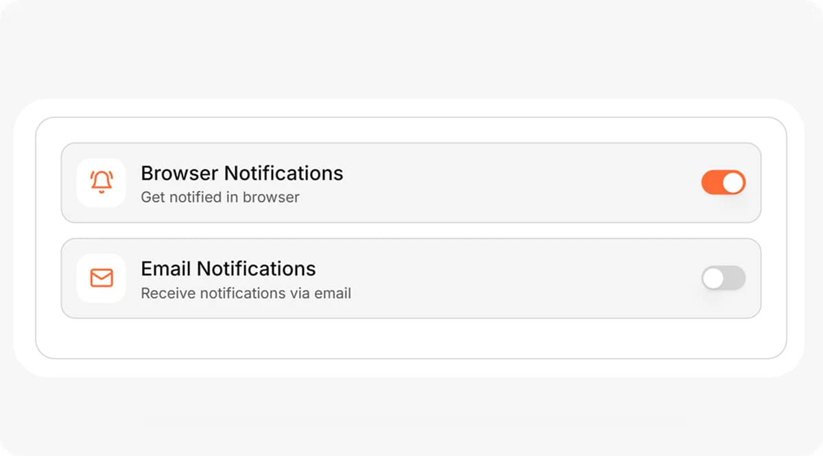Screen dimensions: 823x456
Task: Select the Email Notifications settings row
Action: 411,278
